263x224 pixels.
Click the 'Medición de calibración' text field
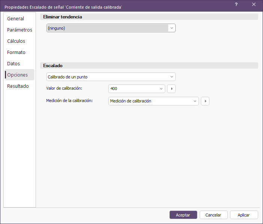pyautogui.click(x=150, y=101)
